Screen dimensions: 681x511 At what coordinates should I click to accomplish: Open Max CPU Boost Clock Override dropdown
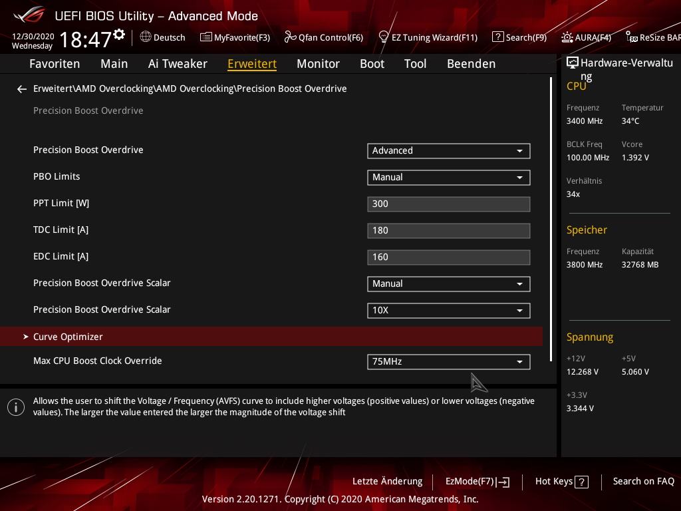449,361
